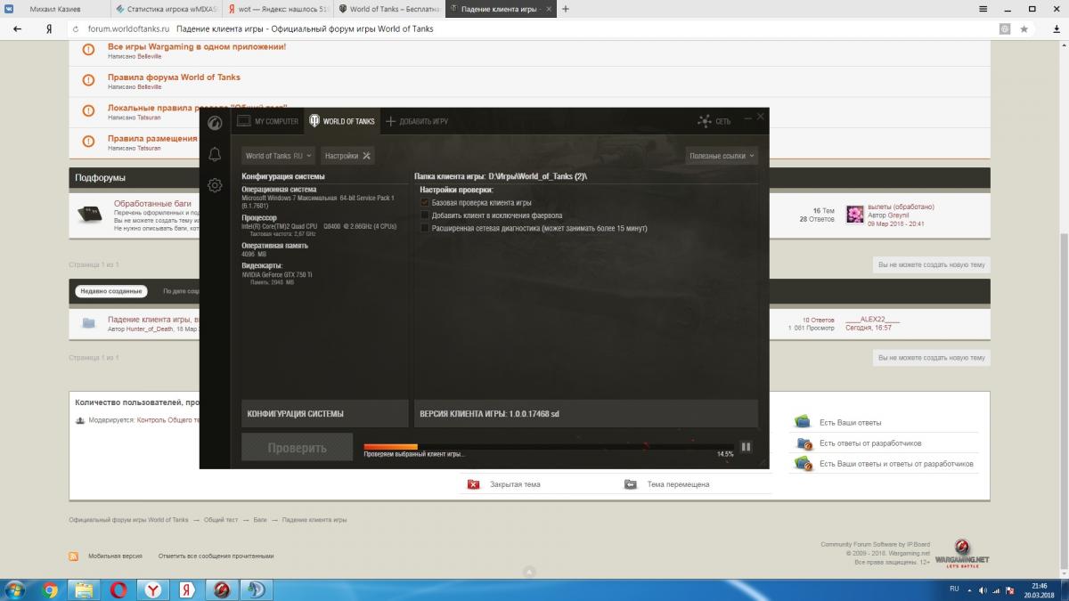Click the orange check progress bar
Viewport: 1069px width, 601px height.
[391, 446]
